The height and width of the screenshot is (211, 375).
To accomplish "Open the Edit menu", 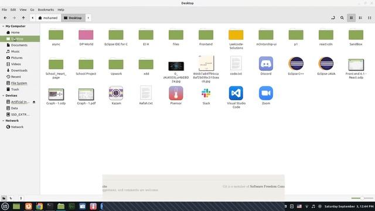I will click(13, 10).
